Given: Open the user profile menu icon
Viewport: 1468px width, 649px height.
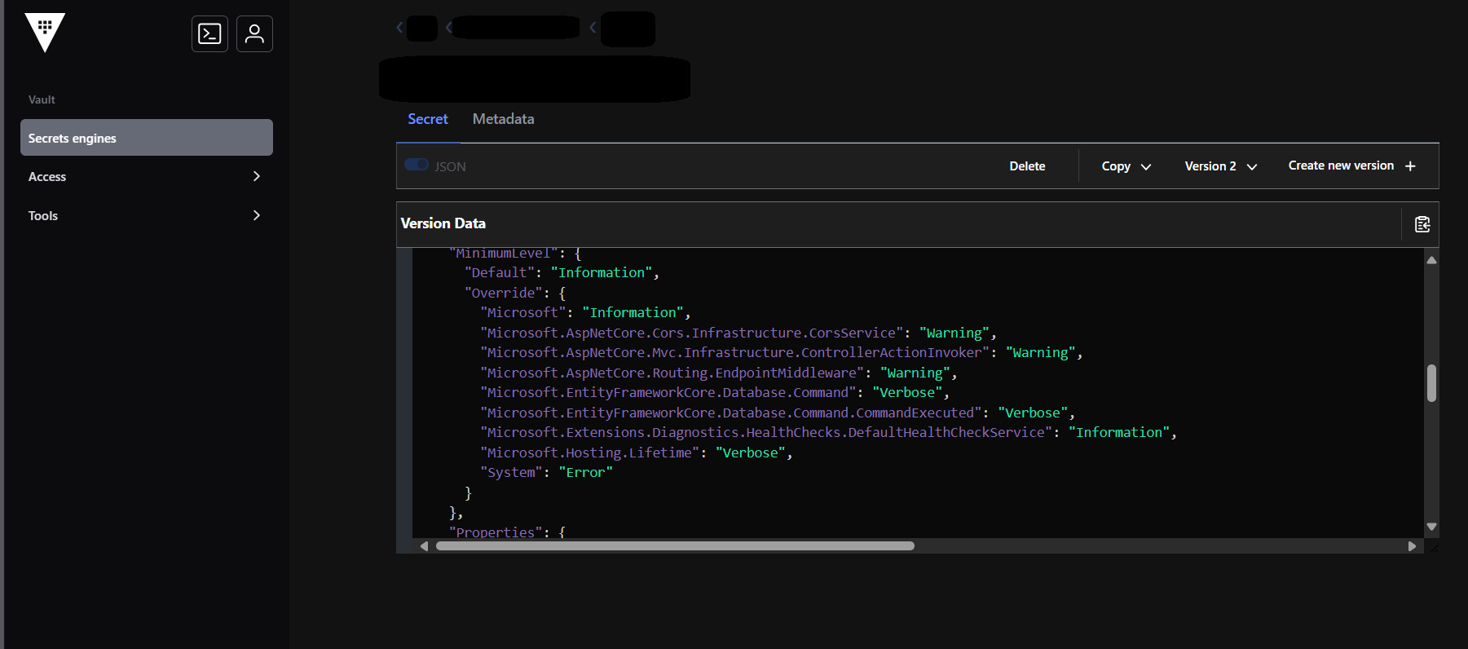Looking at the screenshot, I should click(254, 33).
